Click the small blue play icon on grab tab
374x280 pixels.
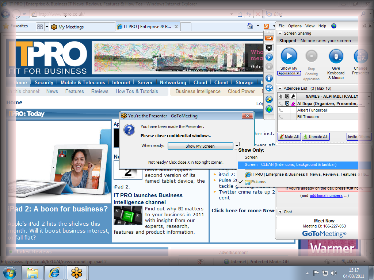[x=269, y=57]
